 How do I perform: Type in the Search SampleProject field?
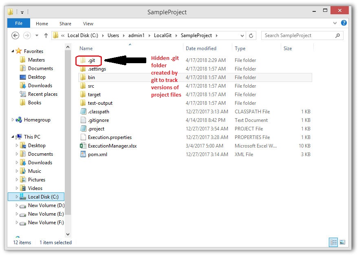point(297,35)
